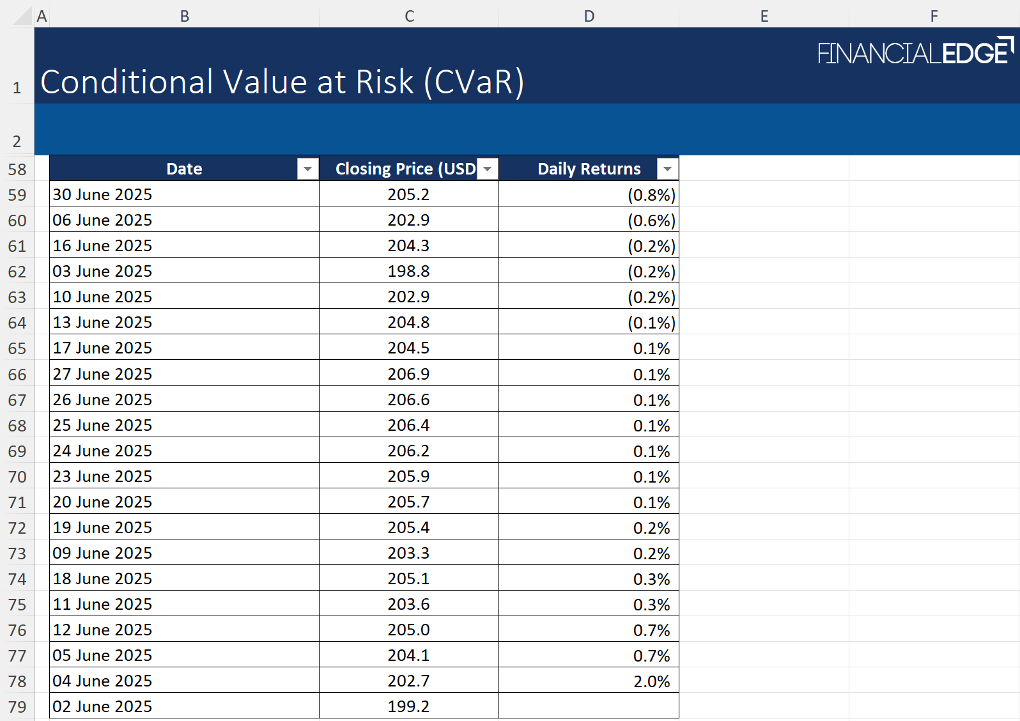Click closing price 198.8 cell

coord(409,271)
